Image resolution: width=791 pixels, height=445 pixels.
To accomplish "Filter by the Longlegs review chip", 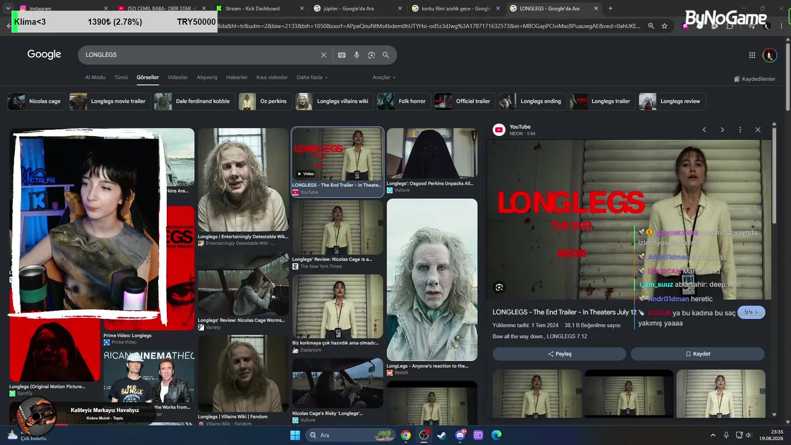I will tap(672, 101).
